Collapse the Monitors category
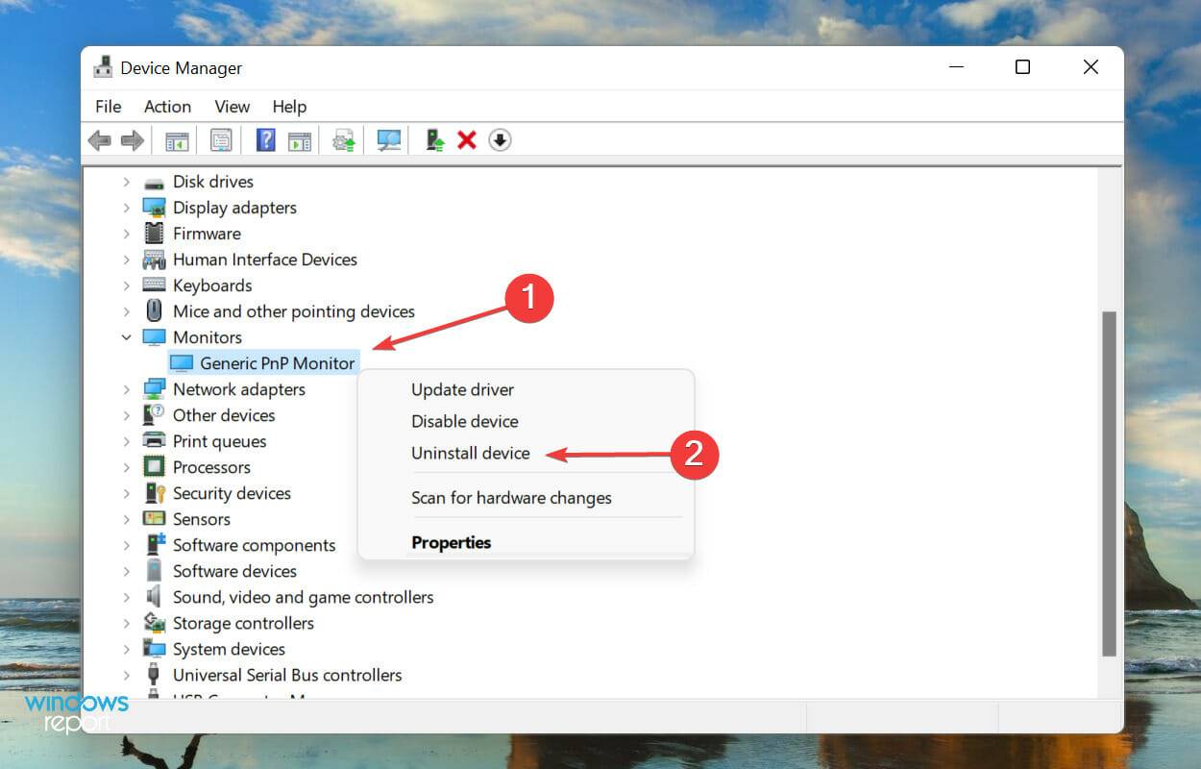The width and height of the screenshot is (1201, 769). (x=128, y=336)
